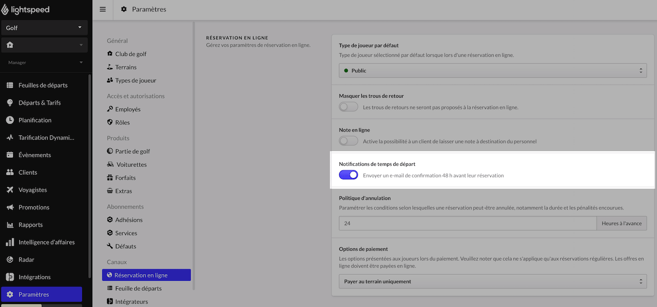Viewport: 657px width, 307px height.
Task: Open the Payer au terrain uniquement dropdown
Action: [493, 281]
